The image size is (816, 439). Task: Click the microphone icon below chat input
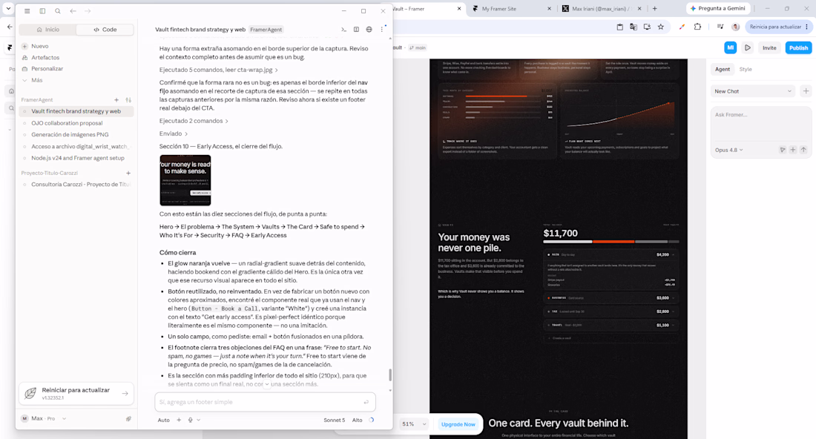click(x=191, y=420)
